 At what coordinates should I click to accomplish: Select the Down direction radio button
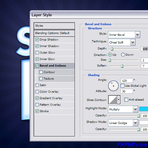point(123,55)
